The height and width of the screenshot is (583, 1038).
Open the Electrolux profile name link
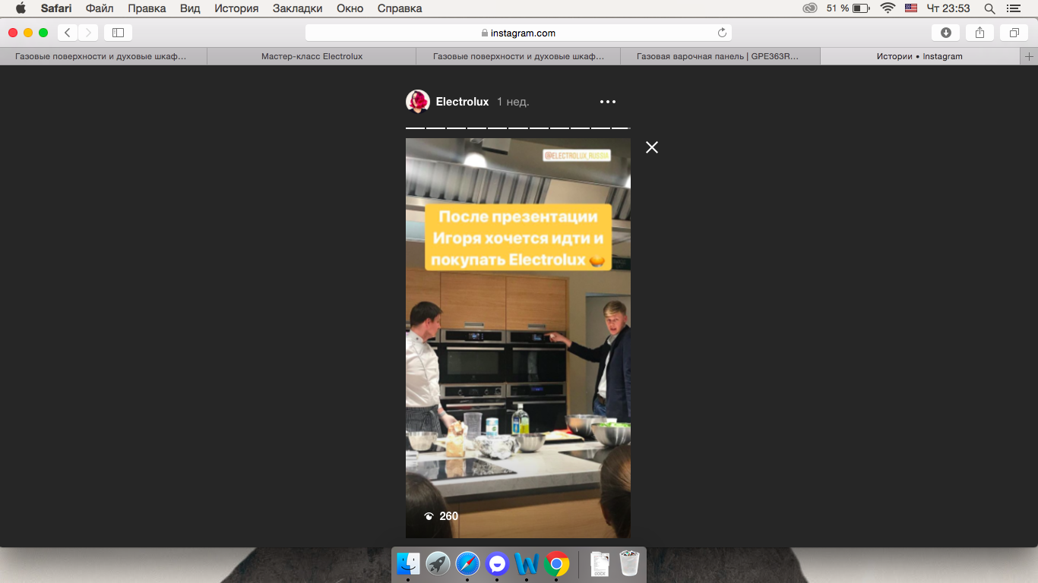click(x=462, y=102)
